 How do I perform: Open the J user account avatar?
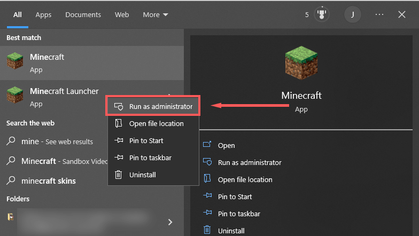(x=352, y=15)
